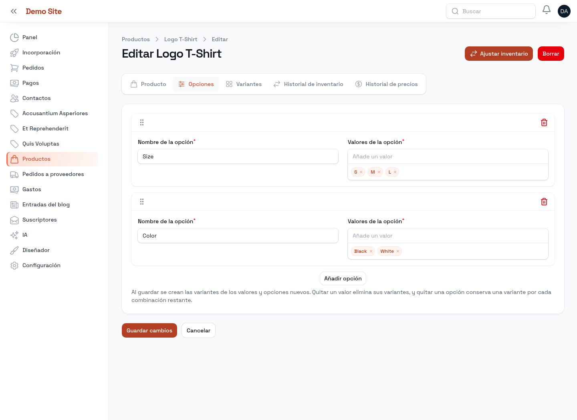This screenshot has height=420, width=577.
Task: Remove the White color value tag
Action: click(x=398, y=251)
